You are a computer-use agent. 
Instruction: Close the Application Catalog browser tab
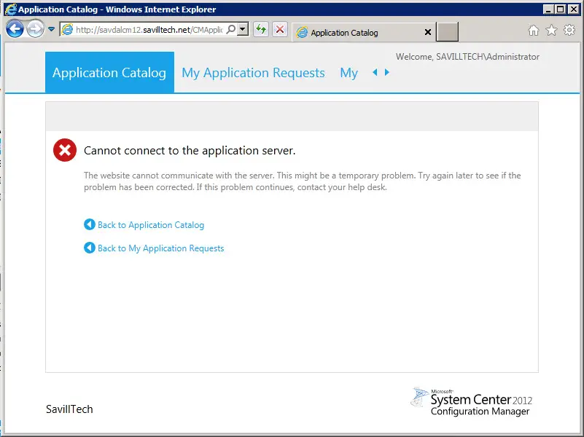click(x=428, y=33)
